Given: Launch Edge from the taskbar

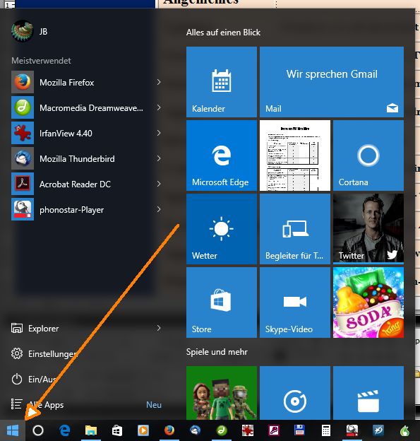Looking at the screenshot, I should coord(65,430).
